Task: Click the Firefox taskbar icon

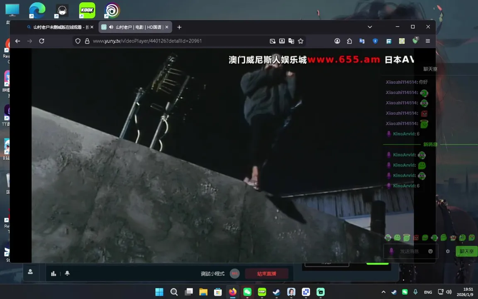Action: [233, 292]
